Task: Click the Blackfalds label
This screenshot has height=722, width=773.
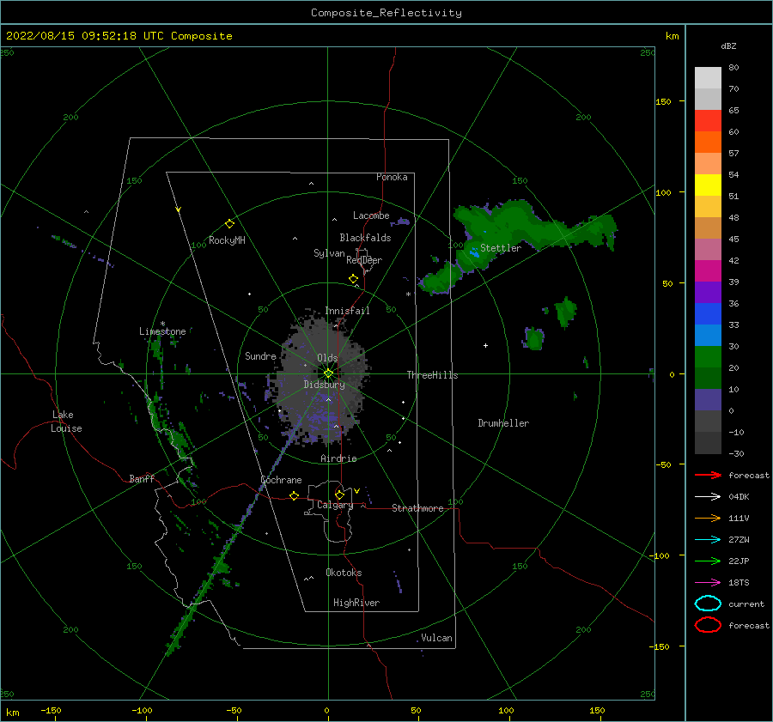Action: [365, 238]
